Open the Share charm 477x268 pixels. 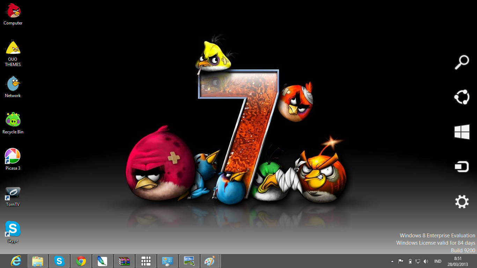tap(462, 97)
